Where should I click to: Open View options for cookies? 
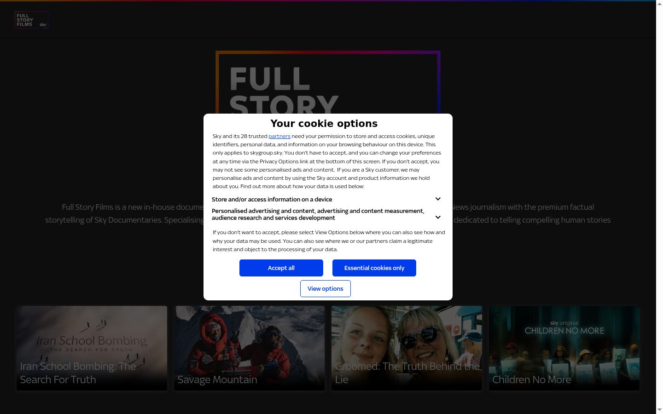pyautogui.click(x=326, y=288)
